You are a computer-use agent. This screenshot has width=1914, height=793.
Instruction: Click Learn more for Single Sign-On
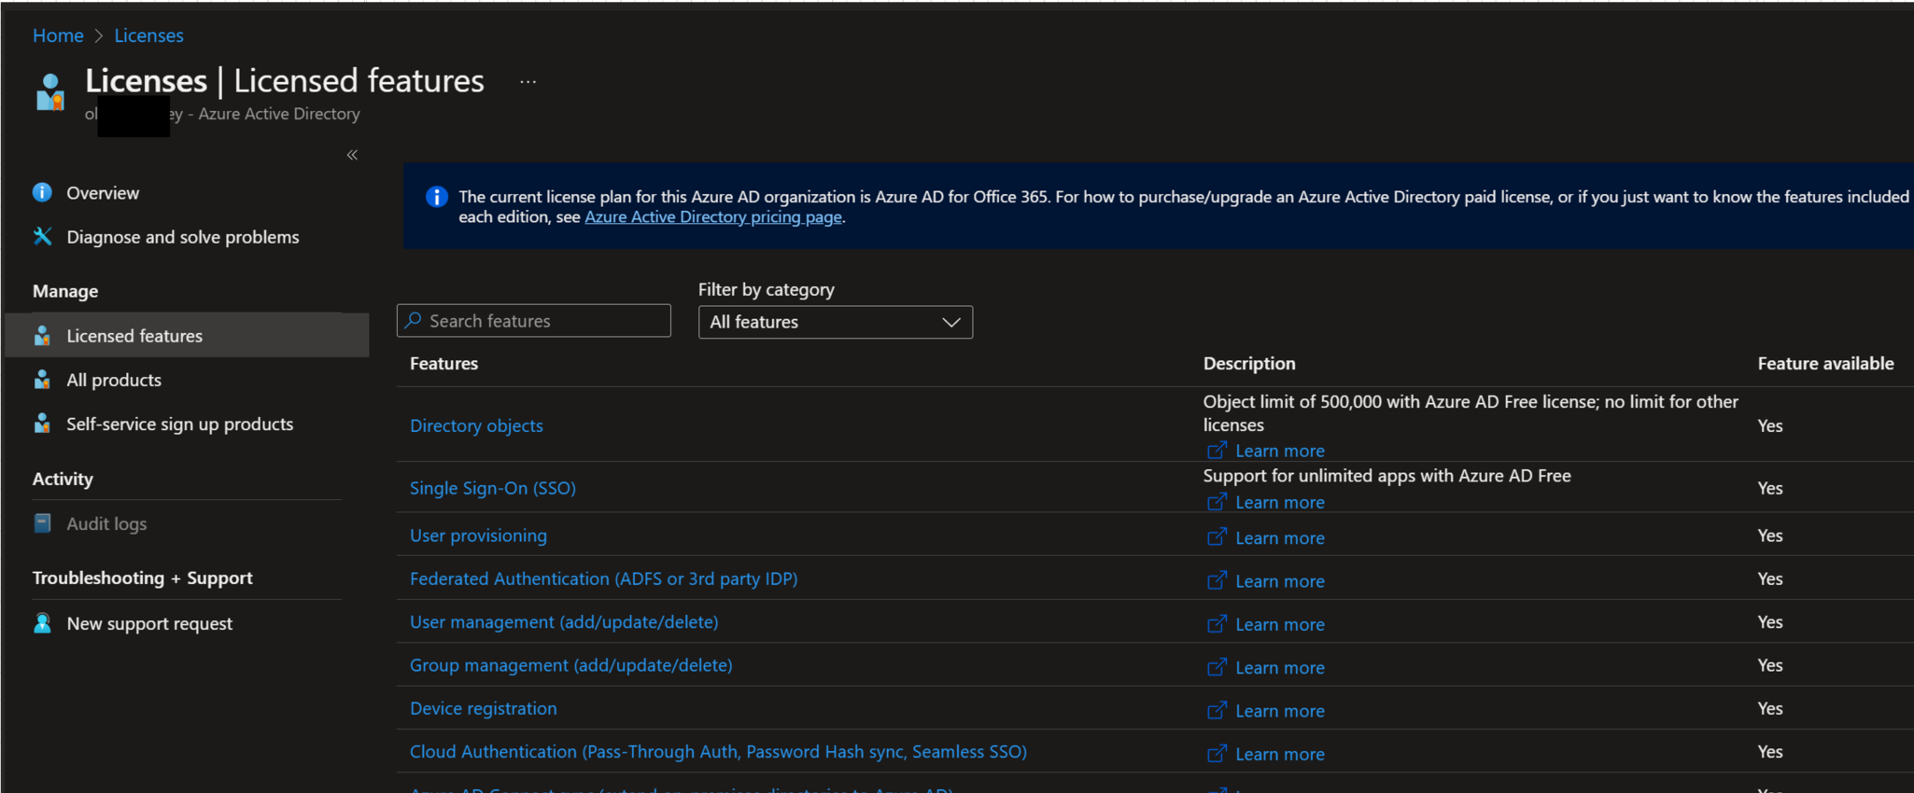coord(1280,502)
